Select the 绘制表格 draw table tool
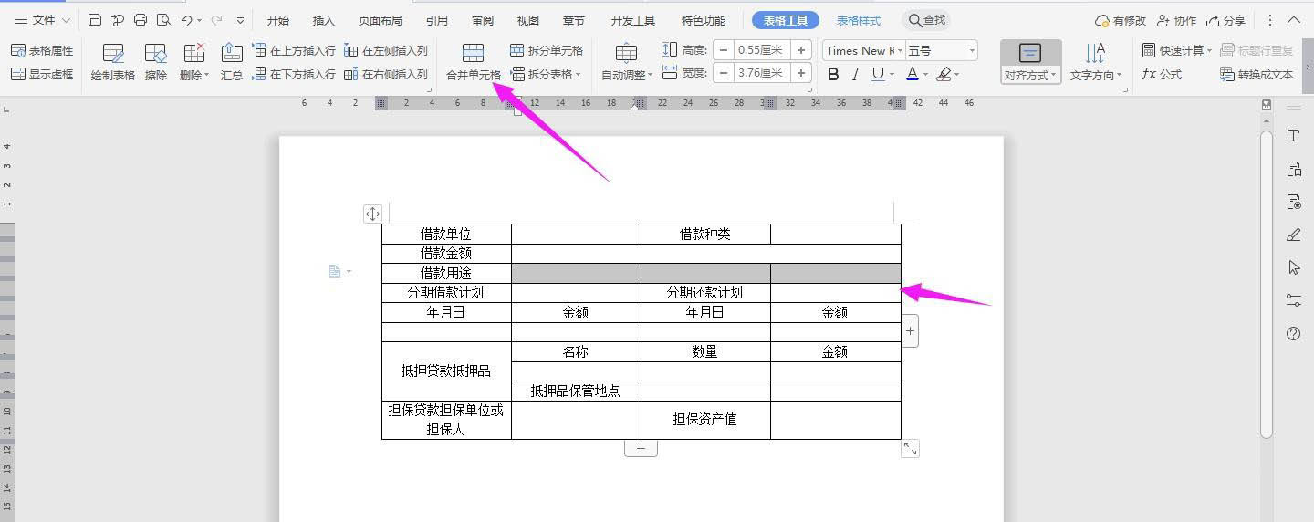This screenshot has height=522, width=1314. pos(113,62)
